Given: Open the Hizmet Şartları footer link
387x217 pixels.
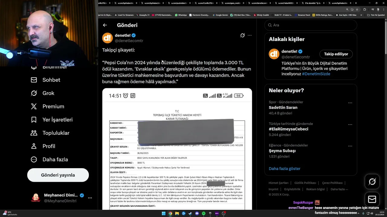Looking at the screenshot, I should [x=278, y=183].
